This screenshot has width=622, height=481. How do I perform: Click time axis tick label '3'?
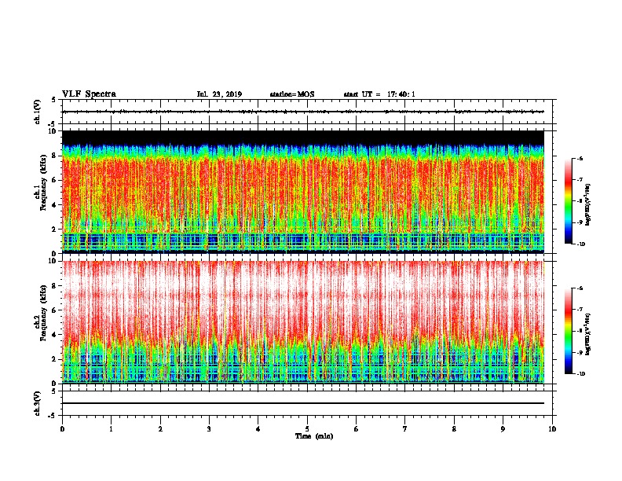pyautogui.click(x=209, y=429)
